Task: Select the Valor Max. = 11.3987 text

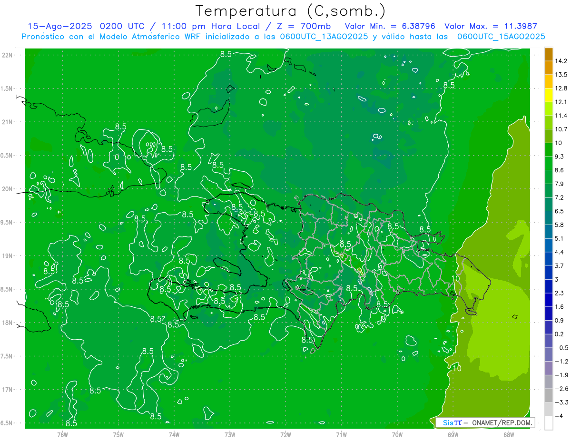Action: point(491,26)
